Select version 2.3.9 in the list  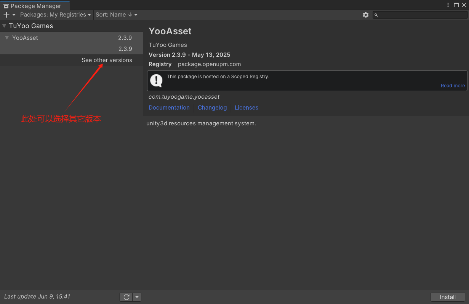(125, 49)
